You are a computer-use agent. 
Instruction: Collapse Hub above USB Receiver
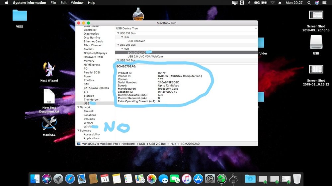[x=122, y=37]
